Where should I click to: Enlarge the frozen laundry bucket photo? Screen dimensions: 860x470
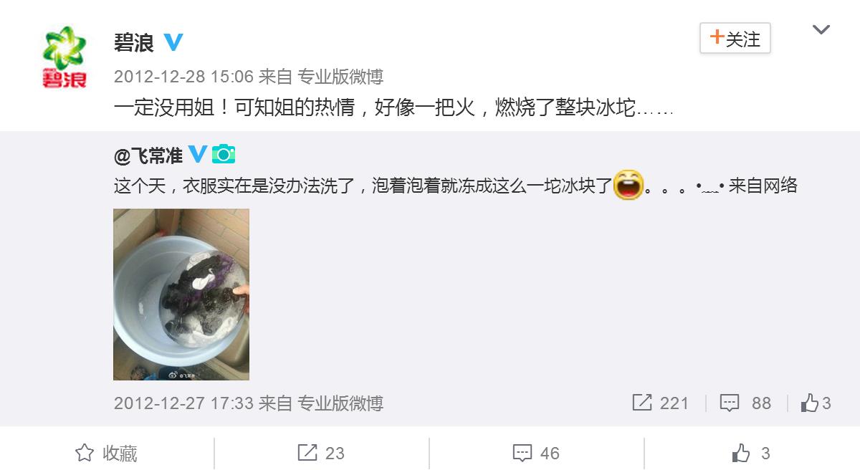[181, 294]
